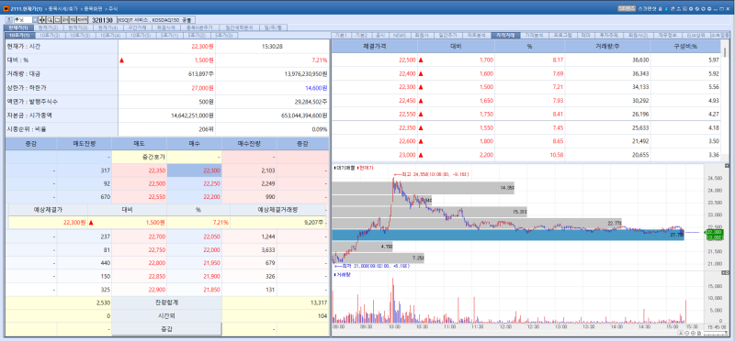Click the volume chart panel corner buttons
The height and width of the screenshot is (341, 735).
click(726, 272)
